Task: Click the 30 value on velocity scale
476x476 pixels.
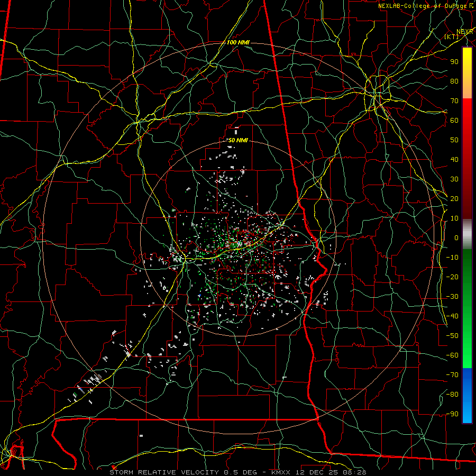Action: 454,179
